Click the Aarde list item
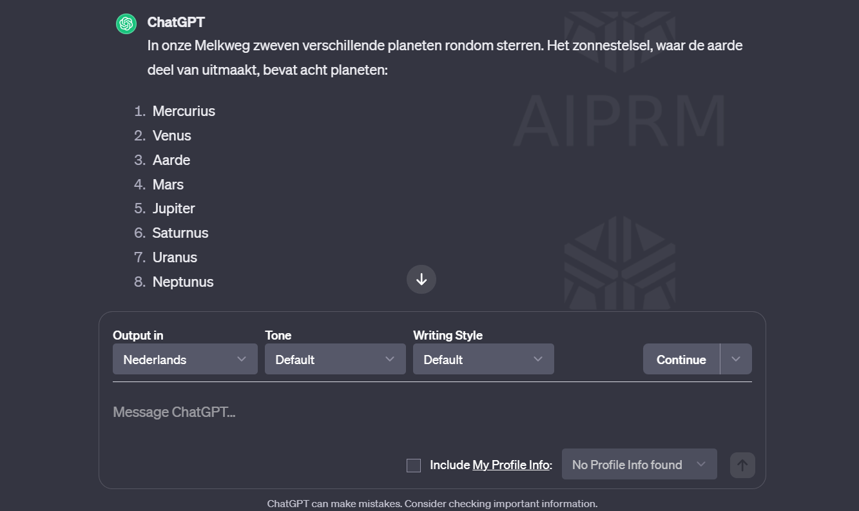This screenshot has width=859, height=511. 171,160
